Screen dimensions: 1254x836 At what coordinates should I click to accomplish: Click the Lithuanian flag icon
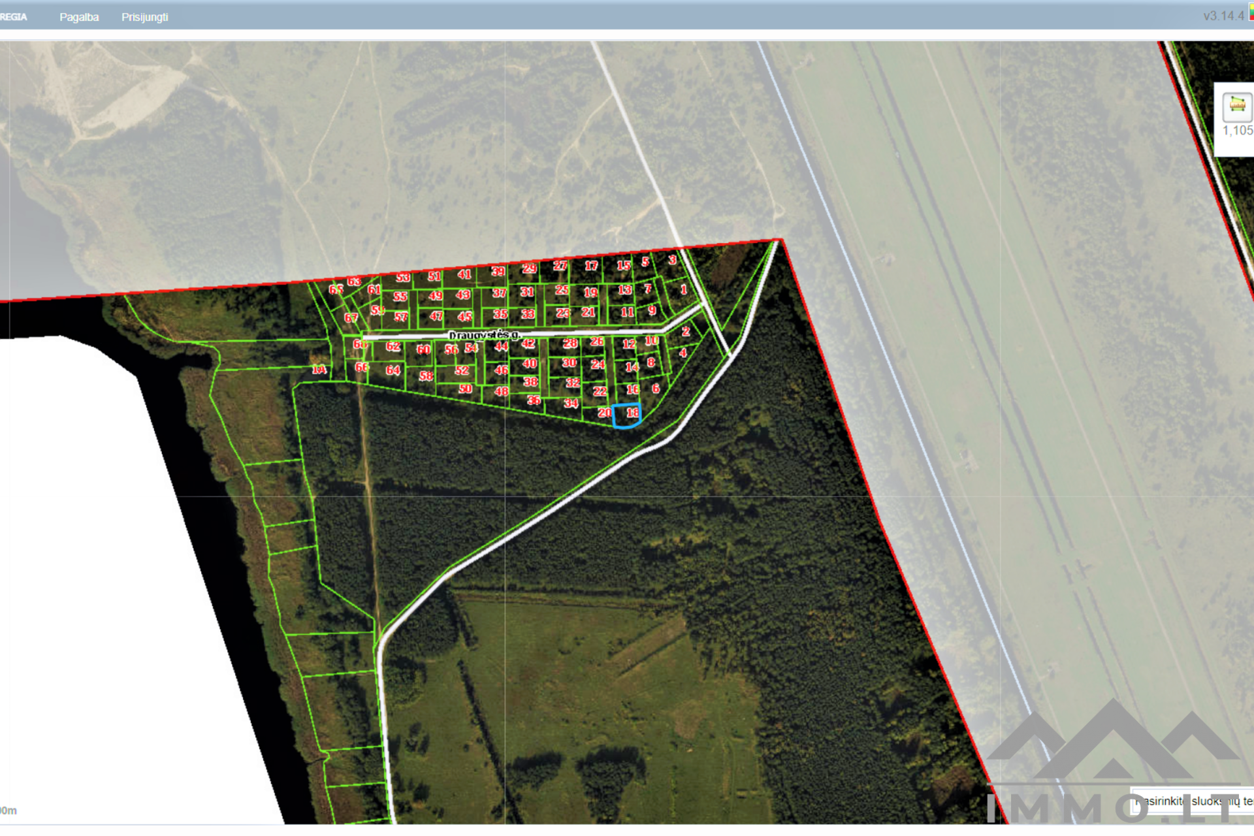click(x=1251, y=12)
